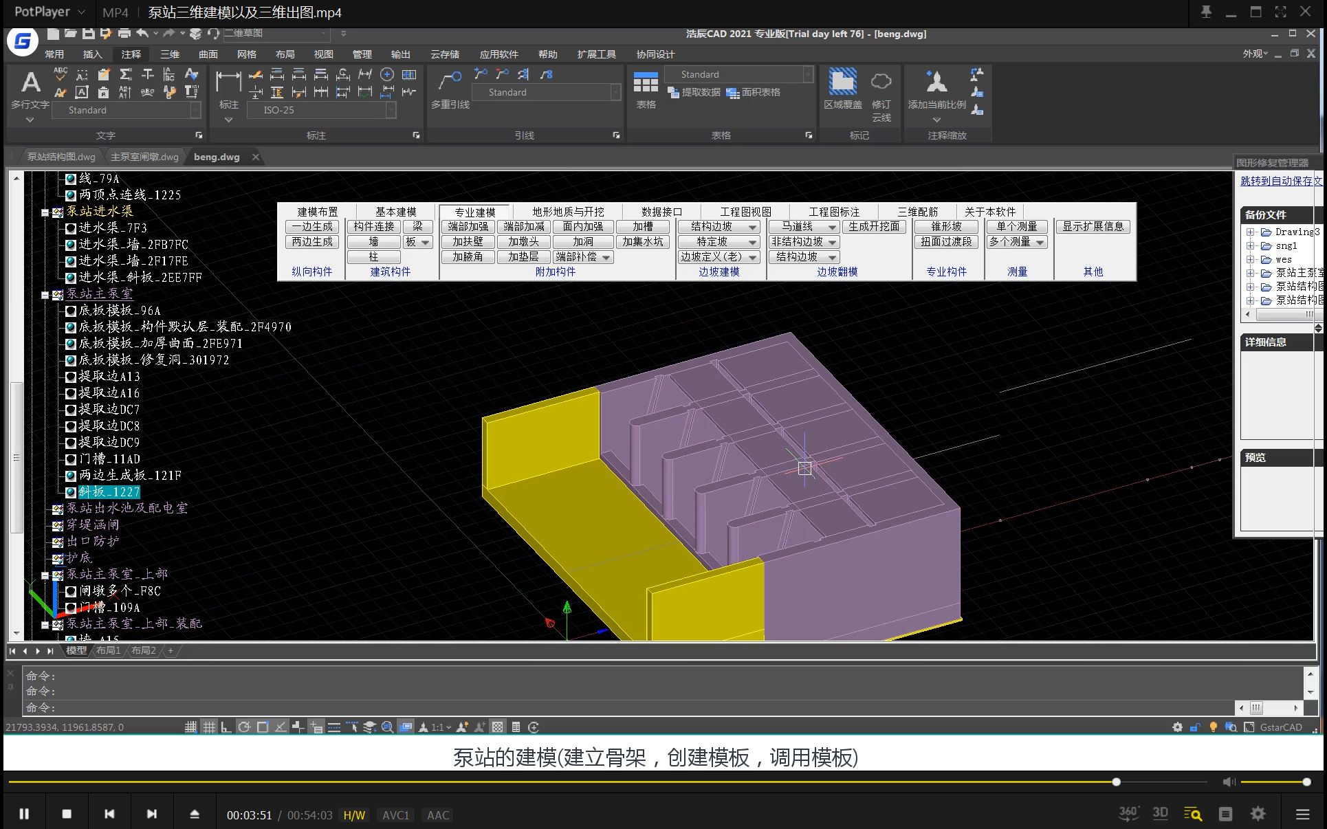Click the Sigma field insert icon in text panel

coord(126,74)
